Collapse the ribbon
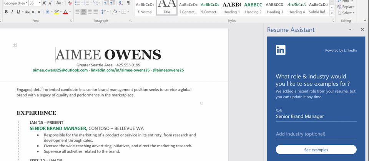 365,21
